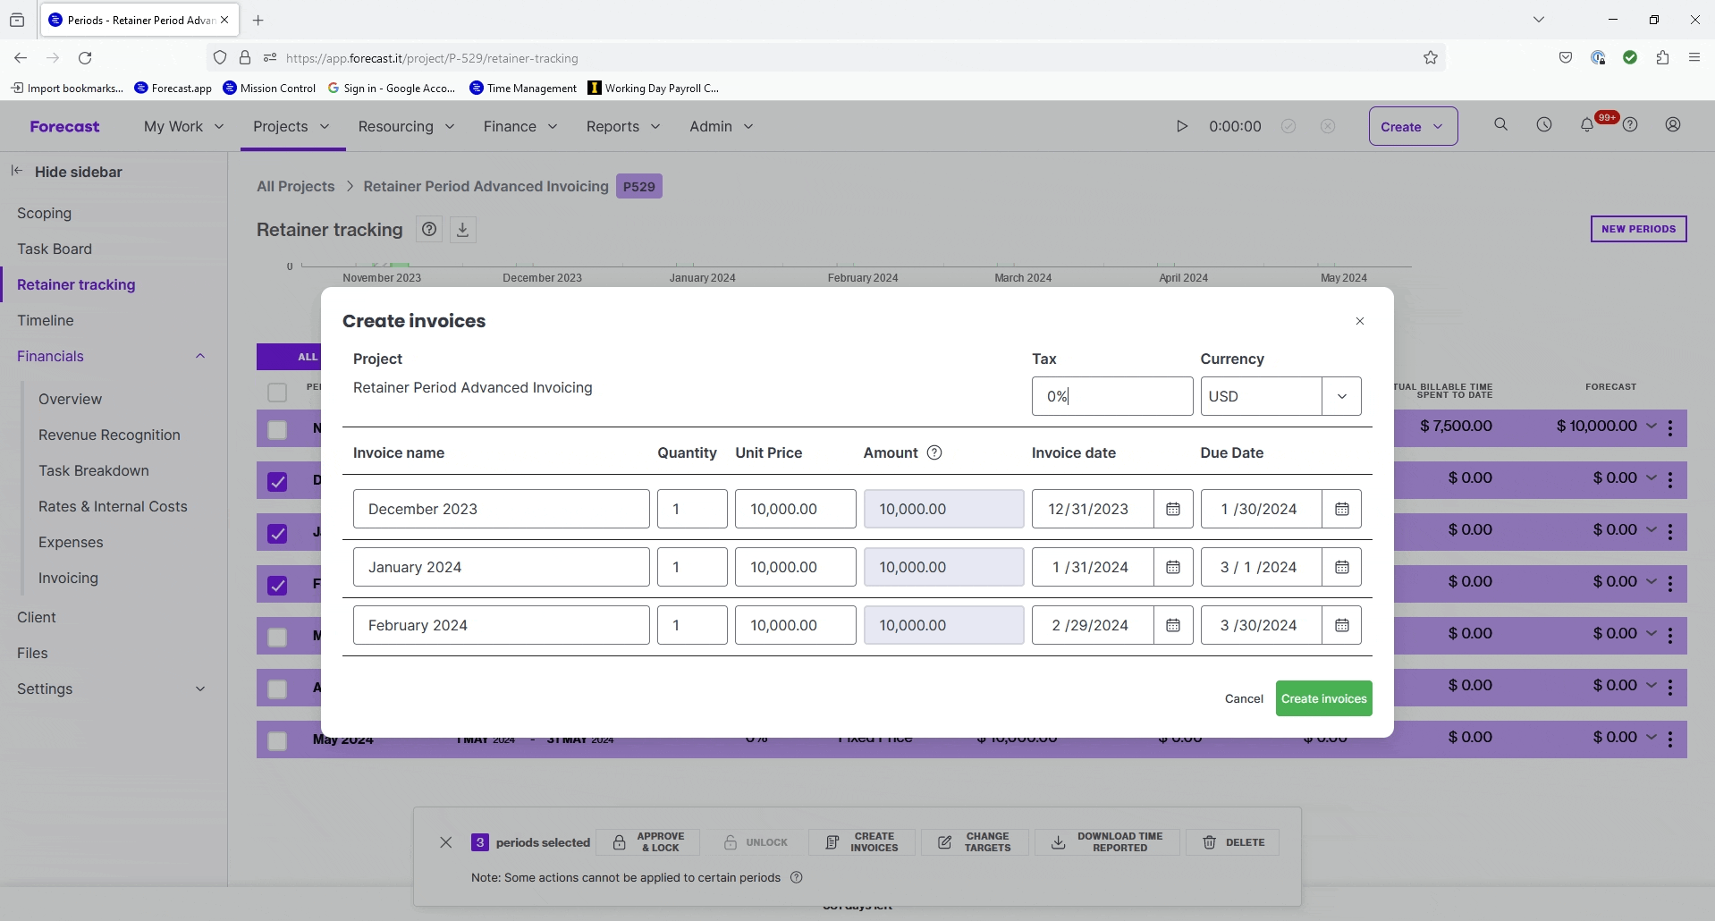
Task: Click the Tax percentage input field
Action: click(1112, 396)
